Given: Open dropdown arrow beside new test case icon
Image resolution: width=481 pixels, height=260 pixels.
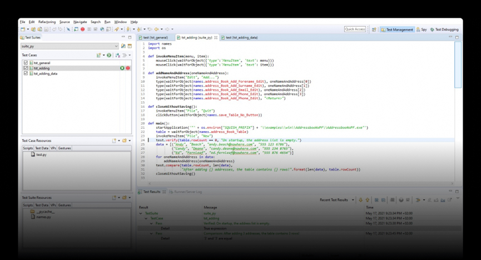Looking at the screenshot, I should (103, 55).
